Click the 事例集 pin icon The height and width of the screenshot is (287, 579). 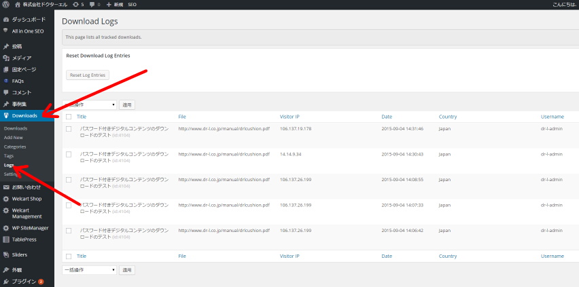(6, 104)
